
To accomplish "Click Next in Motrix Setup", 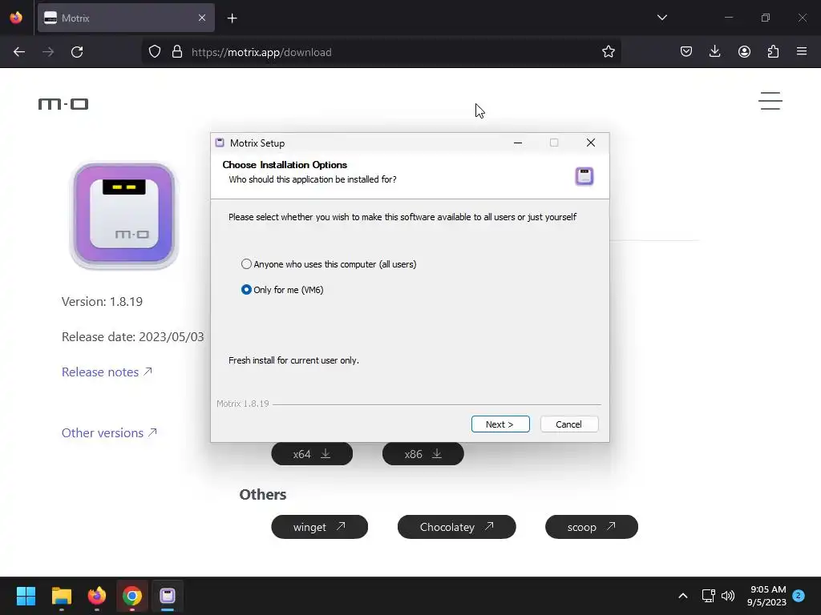I will point(500,424).
